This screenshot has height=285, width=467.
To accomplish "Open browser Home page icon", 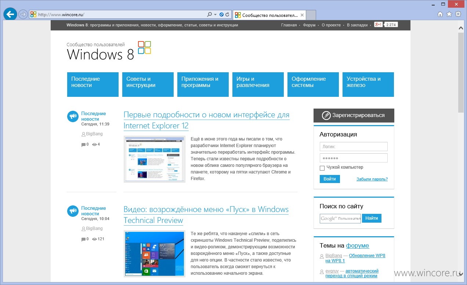I will click(440, 14).
